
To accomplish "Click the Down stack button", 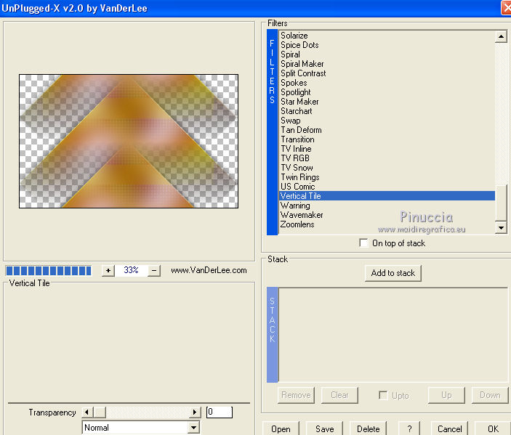I will pyautogui.click(x=490, y=395).
